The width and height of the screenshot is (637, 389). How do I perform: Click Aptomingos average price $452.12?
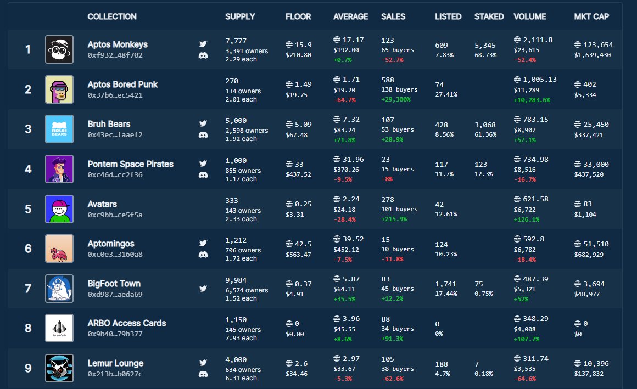tap(346, 250)
